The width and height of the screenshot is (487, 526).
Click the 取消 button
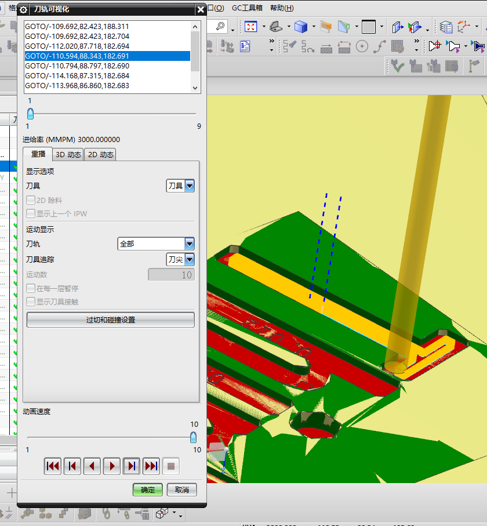pyautogui.click(x=182, y=490)
